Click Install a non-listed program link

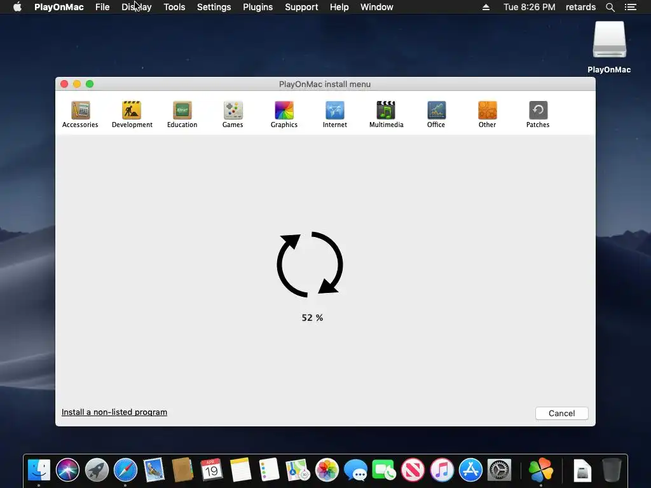(x=114, y=412)
